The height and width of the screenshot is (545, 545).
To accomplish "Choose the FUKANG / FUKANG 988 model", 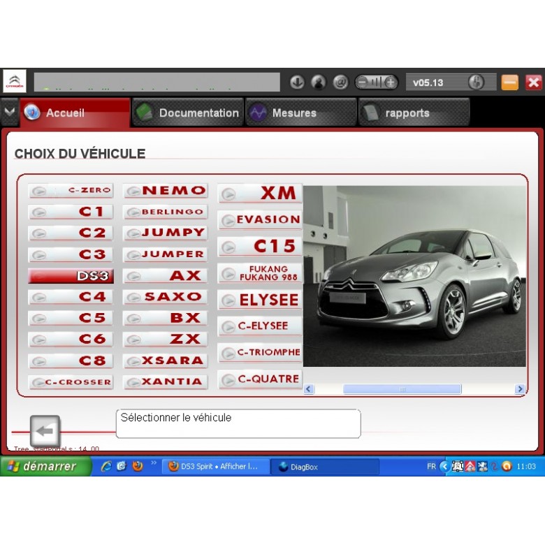I will point(260,273).
